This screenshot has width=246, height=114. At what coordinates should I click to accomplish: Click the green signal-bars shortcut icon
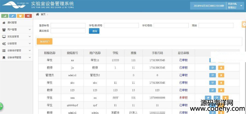point(5,16)
